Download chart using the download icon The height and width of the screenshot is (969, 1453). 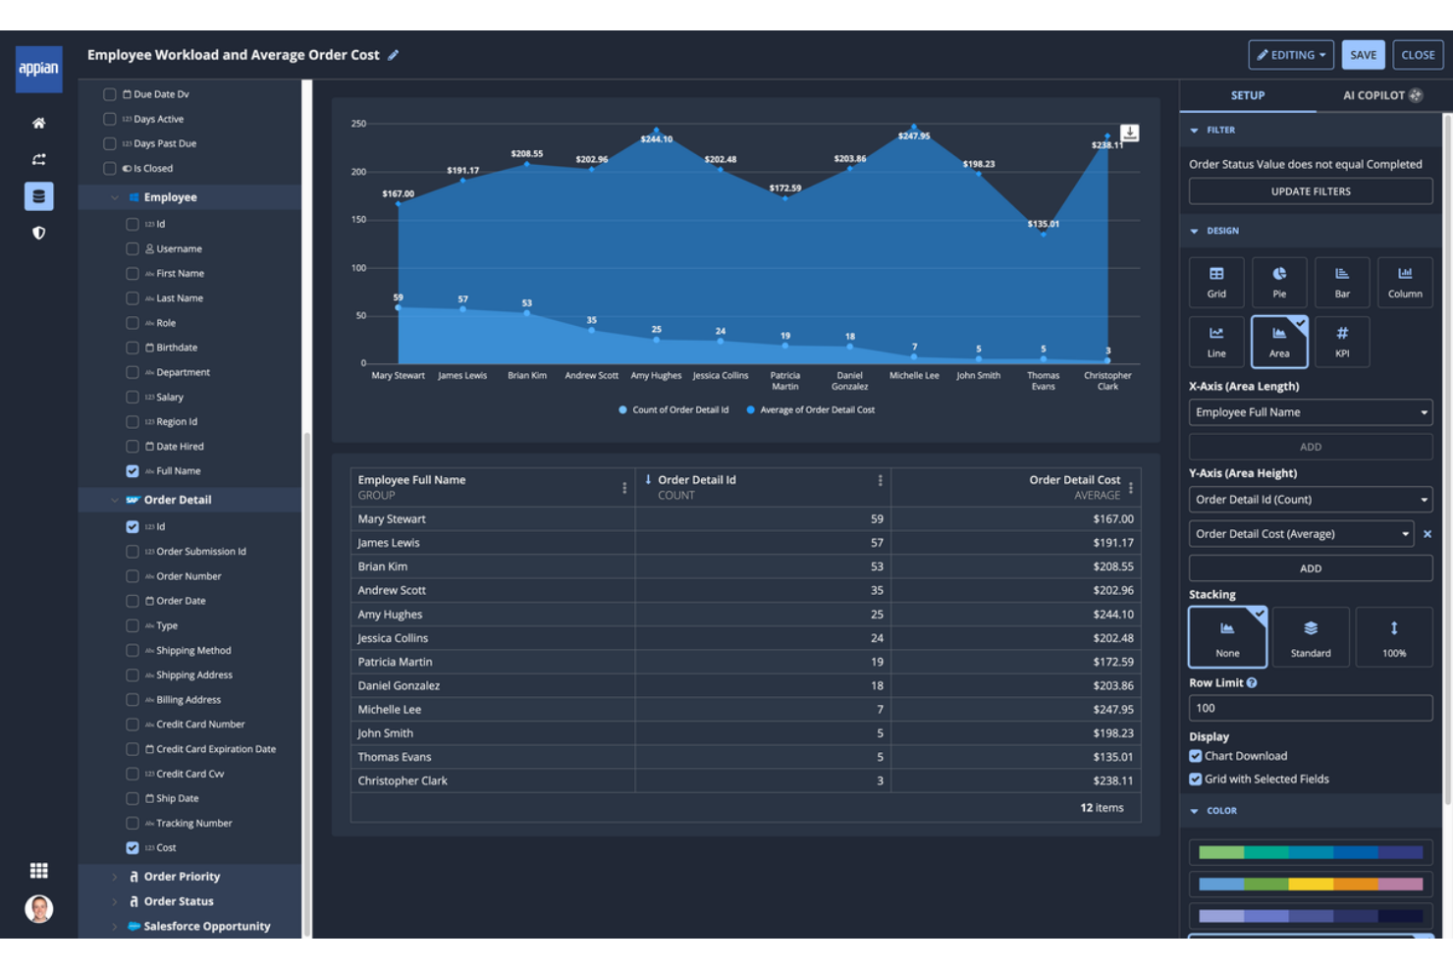pyautogui.click(x=1130, y=133)
